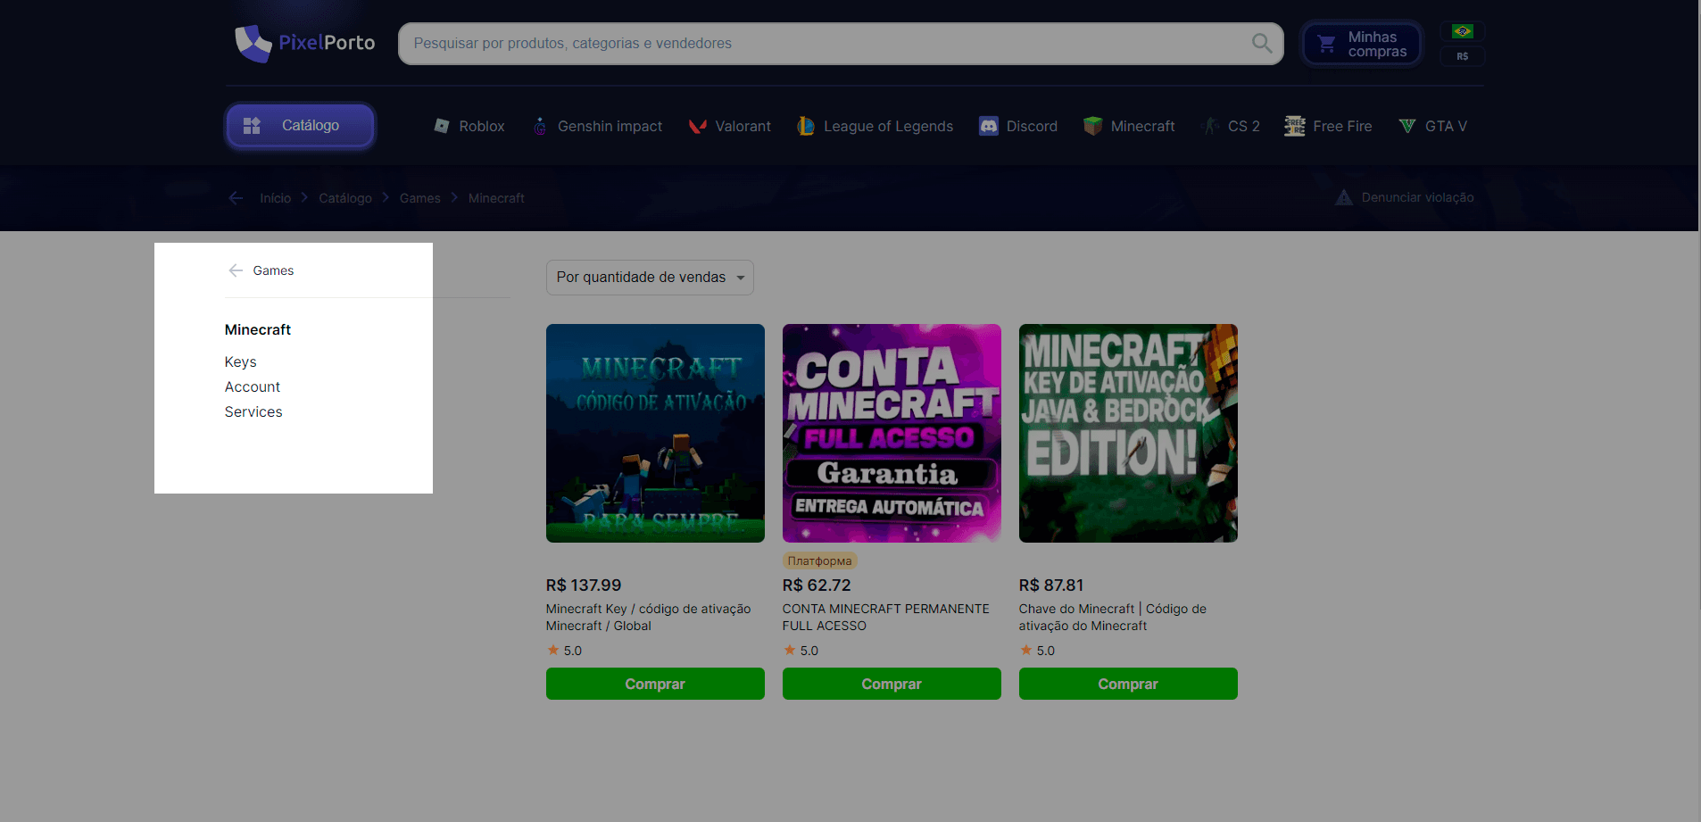Click the R$ 62.72 price
This screenshot has height=822, width=1701.
[x=817, y=585]
